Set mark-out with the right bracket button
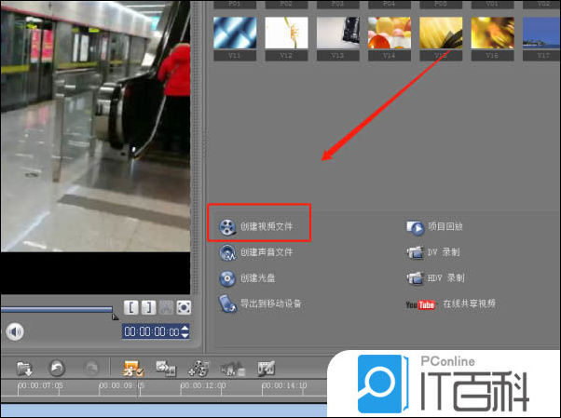561x418 pixels. (148, 307)
